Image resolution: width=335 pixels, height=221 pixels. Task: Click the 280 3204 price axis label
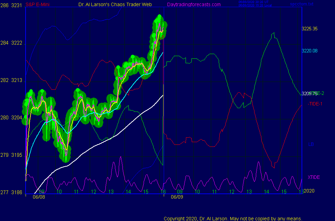click(x=11, y=118)
